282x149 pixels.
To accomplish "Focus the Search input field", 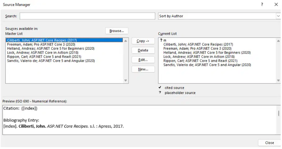I will (87, 16).
